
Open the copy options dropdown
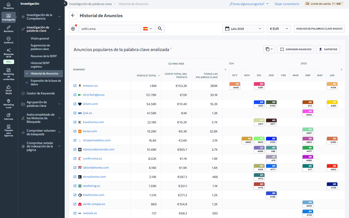point(269,49)
